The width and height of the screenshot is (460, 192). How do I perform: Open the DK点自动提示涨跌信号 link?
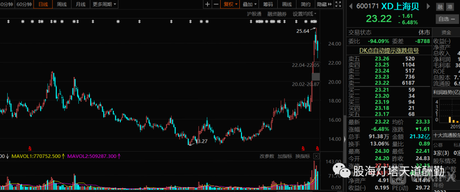[389, 51]
